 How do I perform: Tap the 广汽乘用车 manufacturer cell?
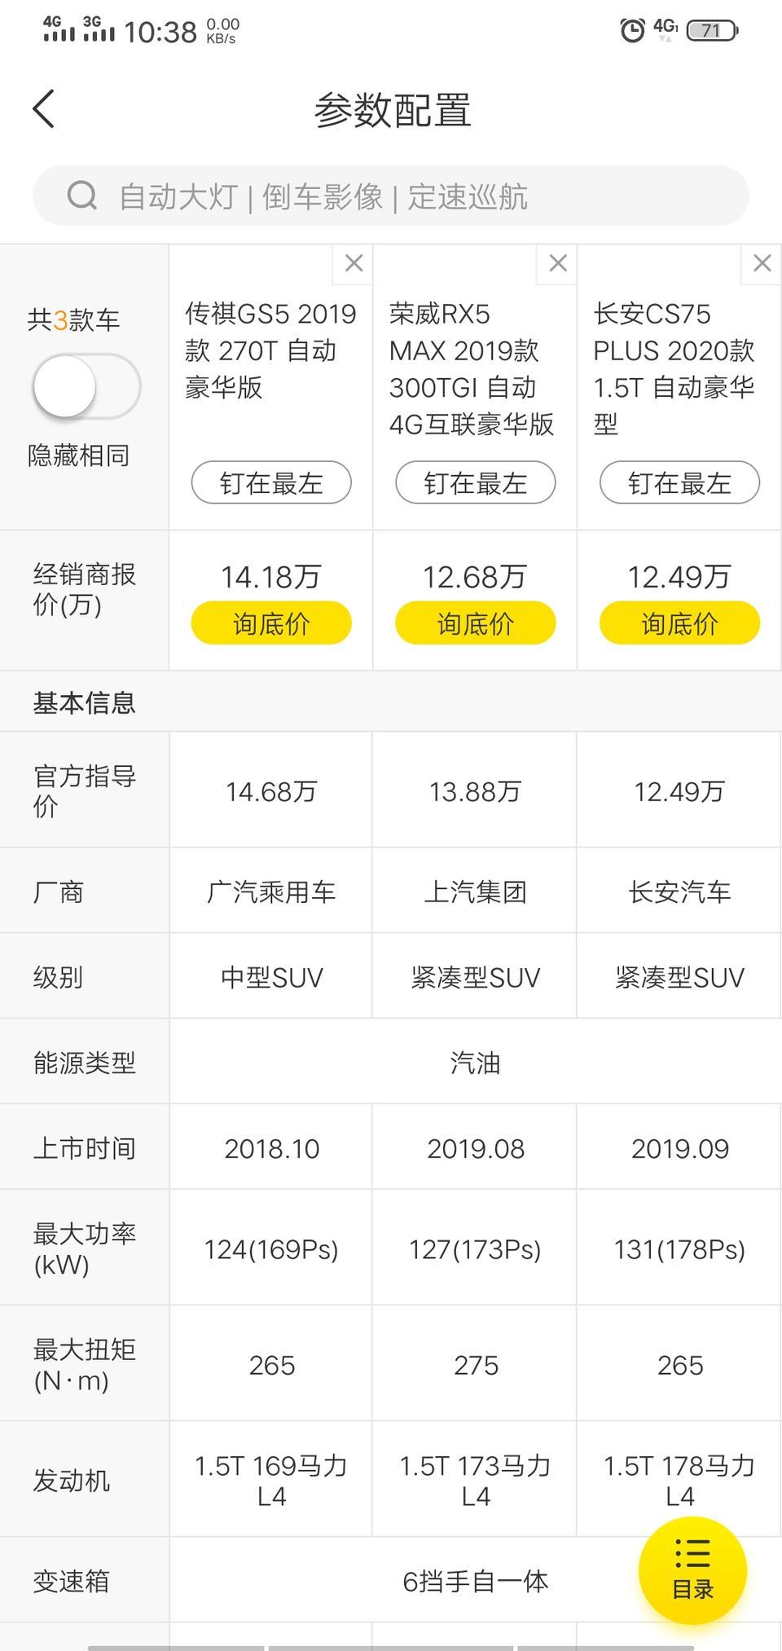[x=271, y=892]
